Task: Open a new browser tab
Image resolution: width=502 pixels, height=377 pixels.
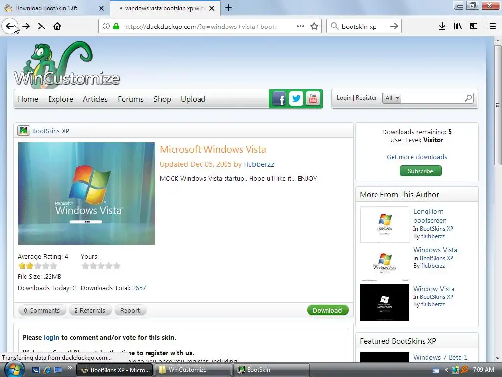Action: [x=228, y=8]
